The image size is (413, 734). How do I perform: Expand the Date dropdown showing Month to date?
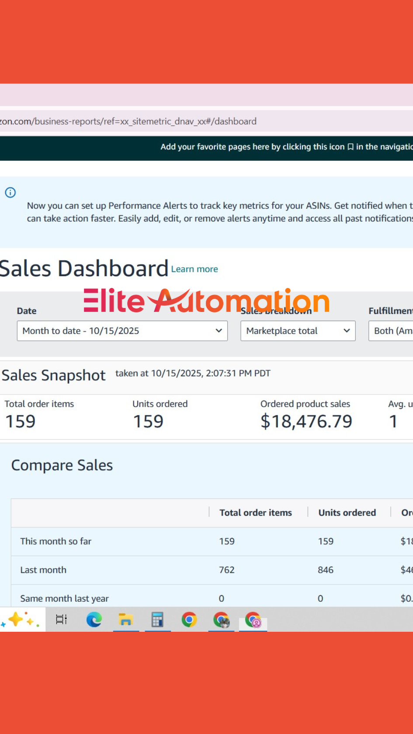tap(122, 331)
